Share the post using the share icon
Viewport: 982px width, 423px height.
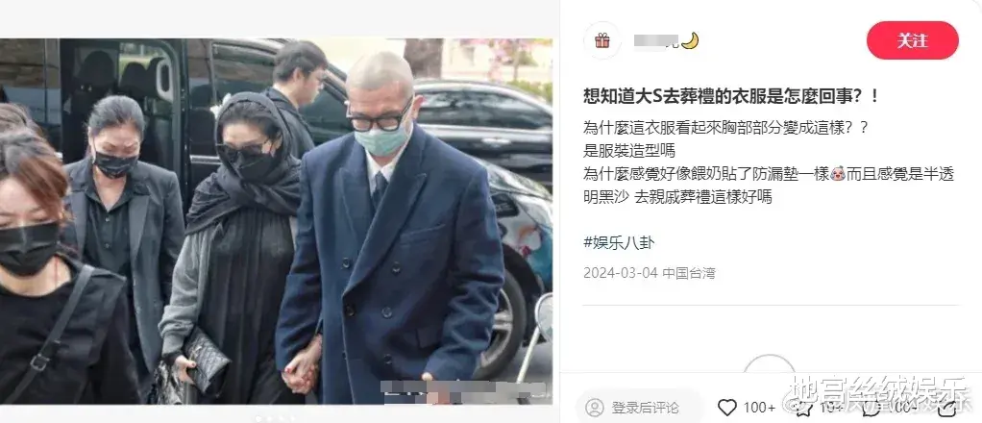[947, 408]
